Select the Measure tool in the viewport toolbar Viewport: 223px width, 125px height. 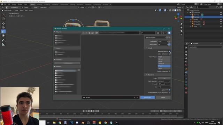(3, 44)
